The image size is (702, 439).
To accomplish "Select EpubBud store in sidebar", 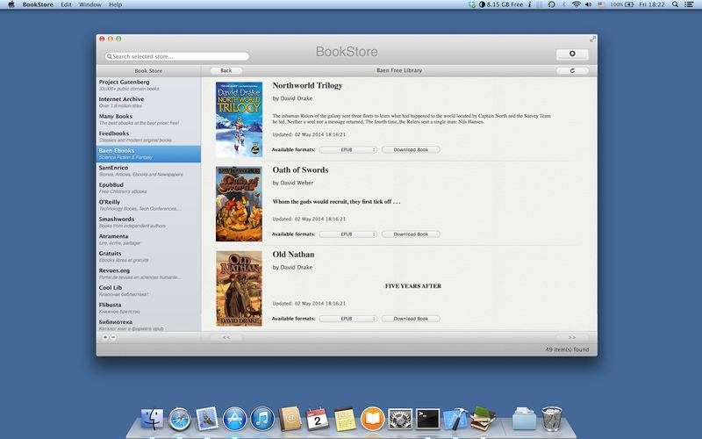I will 148,188.
